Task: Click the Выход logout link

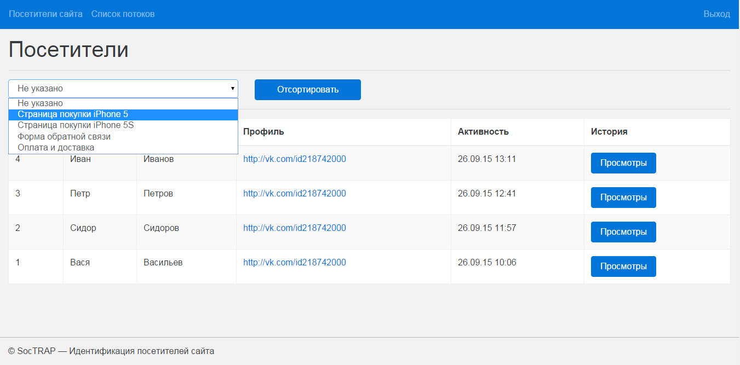Action: 716,14
